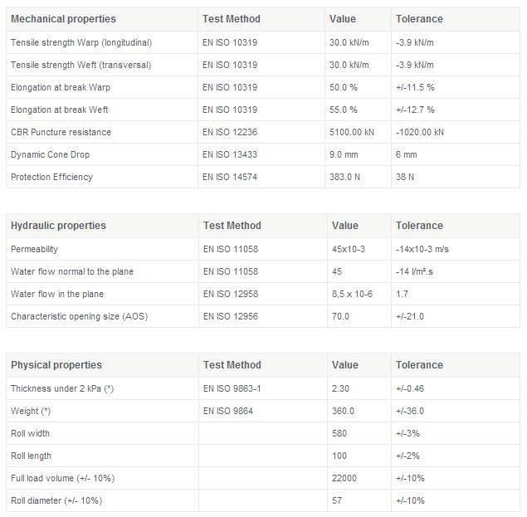Click the CBR Puncture resistance label
The image size is (527, 517).
tap(61, 132)
